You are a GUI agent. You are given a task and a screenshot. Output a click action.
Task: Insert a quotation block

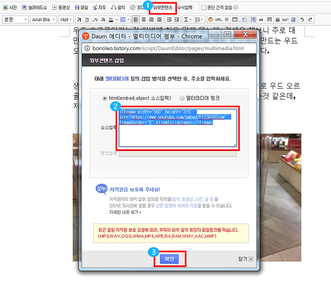[261, 20]
